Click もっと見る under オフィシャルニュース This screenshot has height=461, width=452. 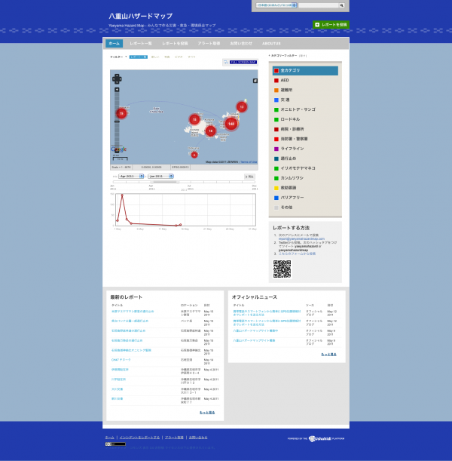[x=328, y=355]
